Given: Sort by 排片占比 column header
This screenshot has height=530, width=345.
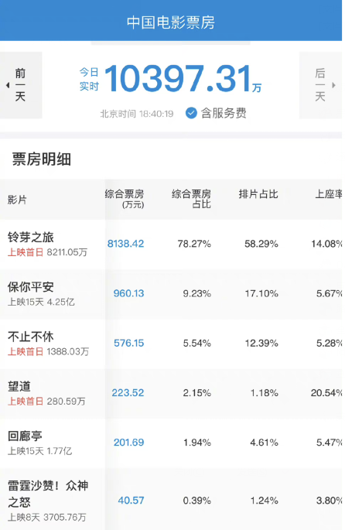Looking at the screenshot, I should coord(258,194).
